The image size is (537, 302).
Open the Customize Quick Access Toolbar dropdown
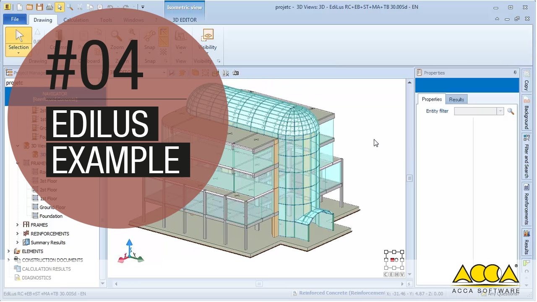coord(143,7)
